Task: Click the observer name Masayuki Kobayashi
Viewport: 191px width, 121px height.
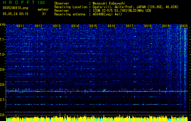Action: pos(109,3)
